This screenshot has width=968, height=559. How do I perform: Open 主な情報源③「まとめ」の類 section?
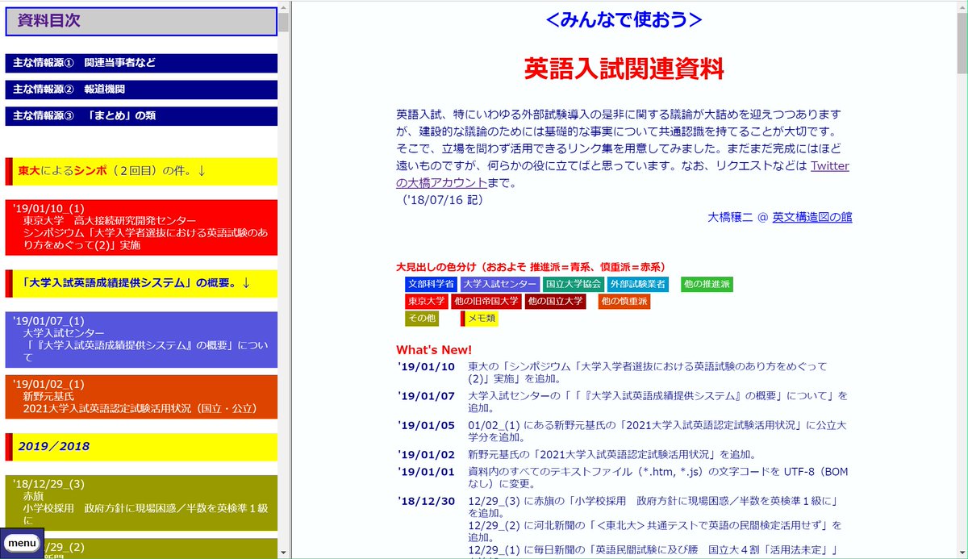(x=141, y=116)
